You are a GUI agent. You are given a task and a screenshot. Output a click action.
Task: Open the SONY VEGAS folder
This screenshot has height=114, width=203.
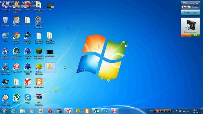pyautogui.click(x=16, y=83)
